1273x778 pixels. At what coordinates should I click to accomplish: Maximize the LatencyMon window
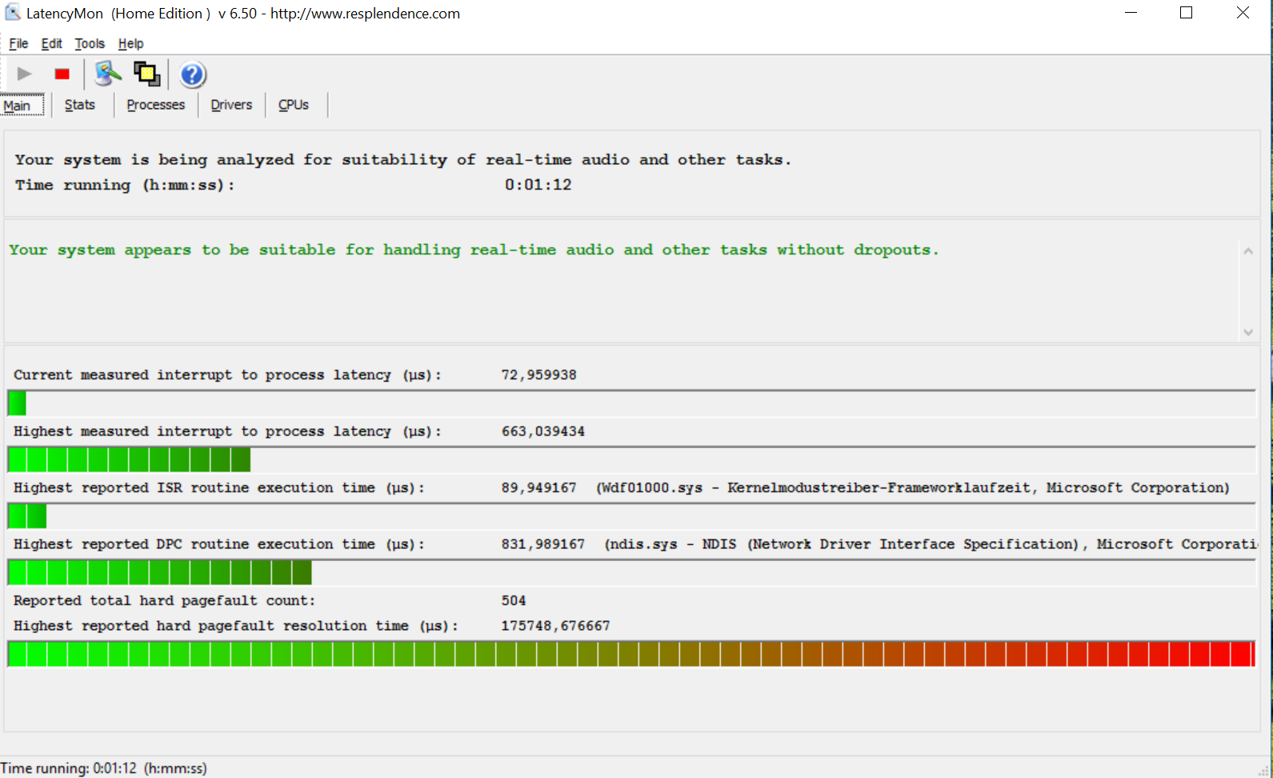point(1186,13)
